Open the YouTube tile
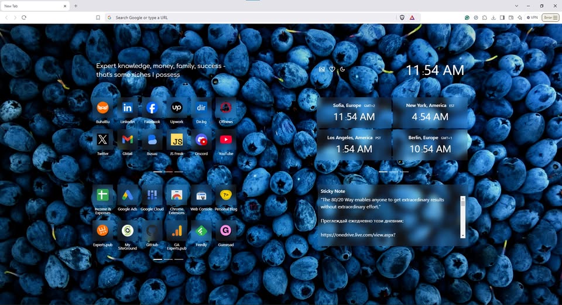The height and width of the screenshot is (305, 562). coord(225,140)
